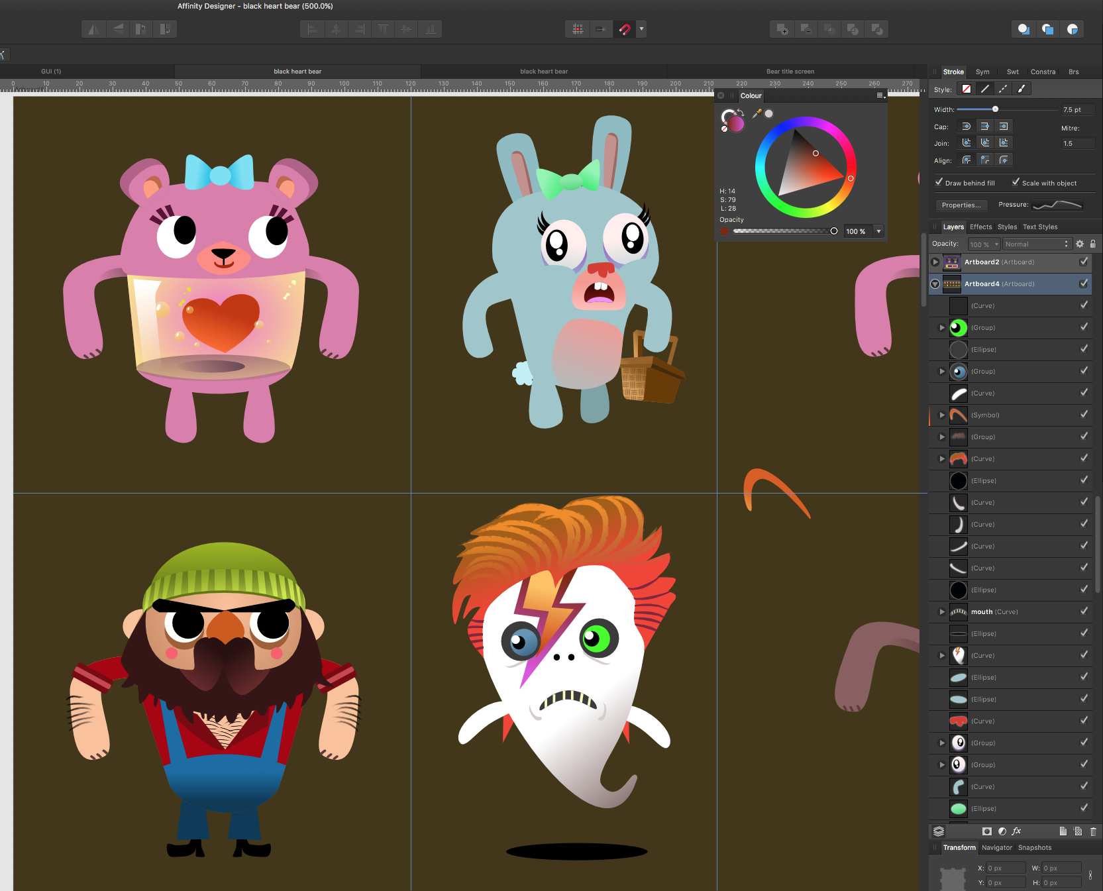Click the Align Bottom toolbar icon
The height and width of the screenshot is (891, 1103).
431,29
